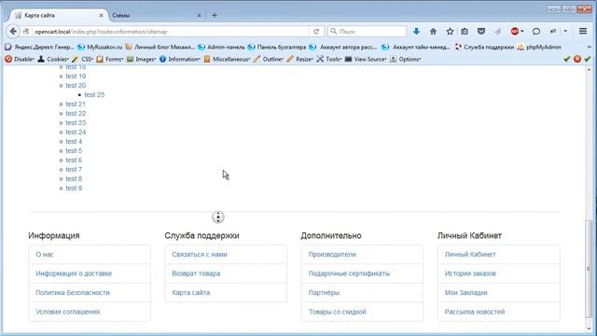Screen dimensions: 597x336
Task: Click the test 20 sitemap link
Action: click(76, 85)
